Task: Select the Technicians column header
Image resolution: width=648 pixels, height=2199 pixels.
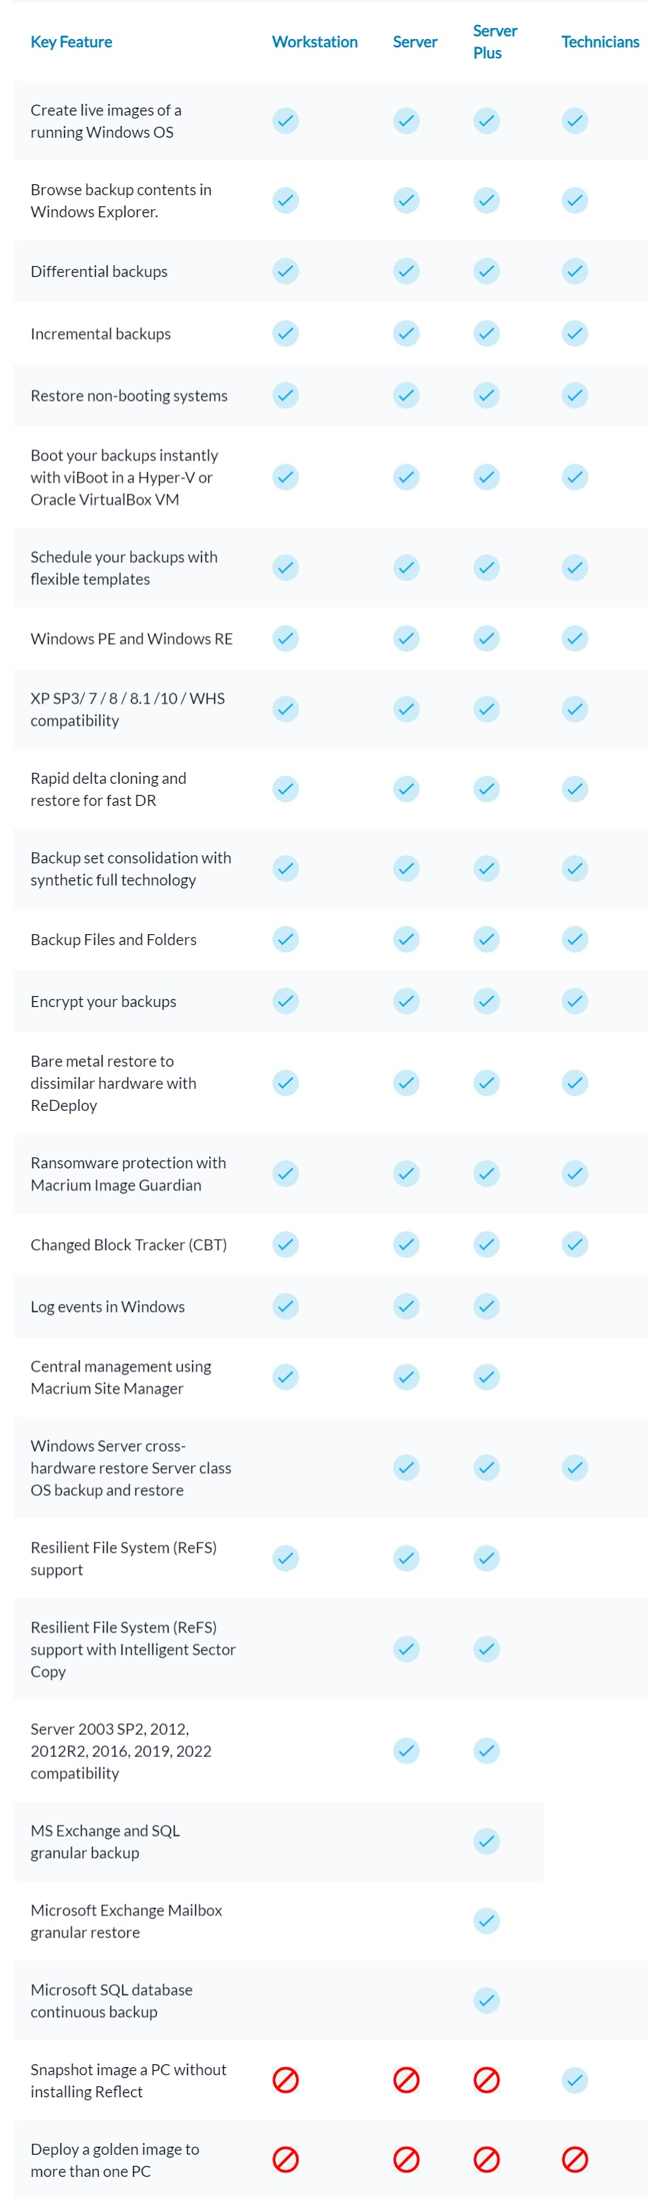Action: click(x=599, y=42)
